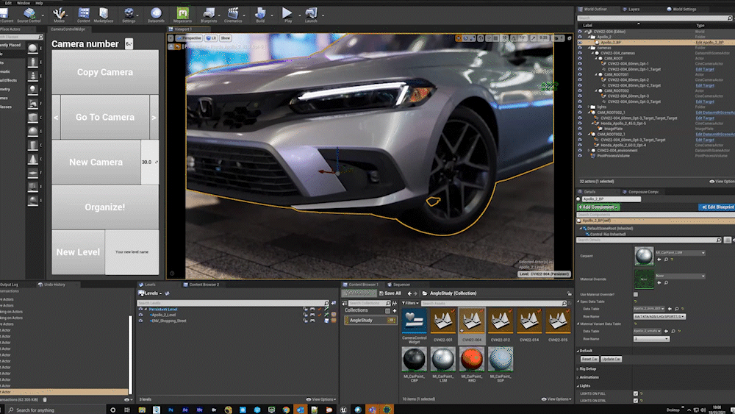Viewport: 735px width, 414px height.
Task: Switch to the Content Browser 2 tab
Action: click(x=204, y=284)
